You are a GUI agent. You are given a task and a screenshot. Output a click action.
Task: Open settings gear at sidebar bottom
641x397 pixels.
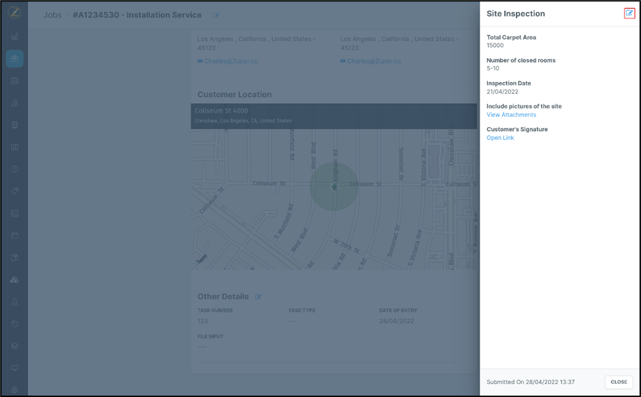pyautogui.click(x=14, y=390)
